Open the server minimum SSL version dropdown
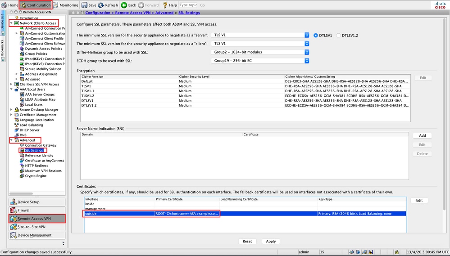The image size is (450, 256). point(260,35)
